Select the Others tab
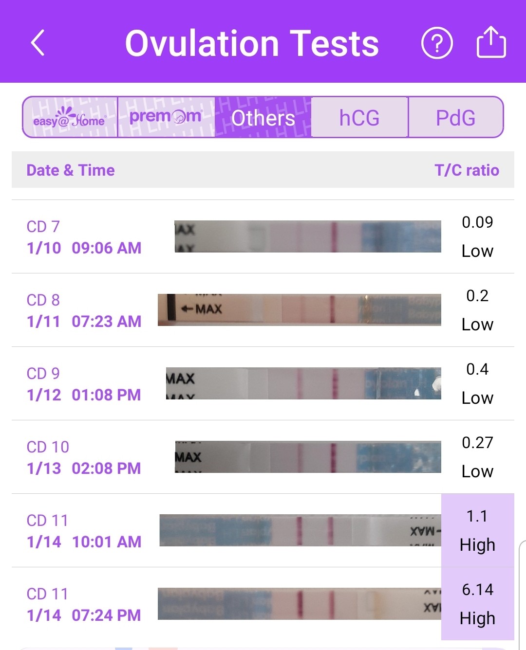Screen dimensions: 526x650 coord(263,118)
